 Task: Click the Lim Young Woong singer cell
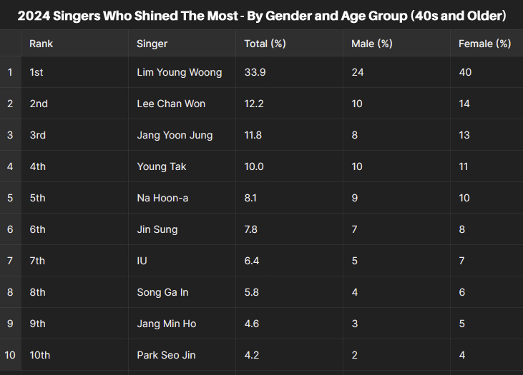(x=182, y=72)
